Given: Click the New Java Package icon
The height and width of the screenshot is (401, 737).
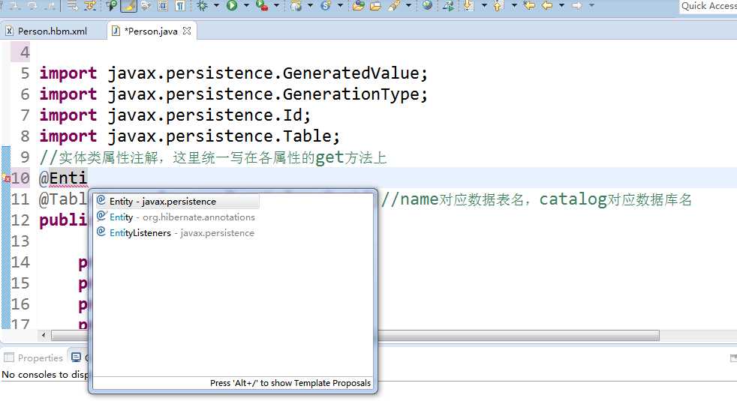Looking at the screenshot, I should 296,6.
